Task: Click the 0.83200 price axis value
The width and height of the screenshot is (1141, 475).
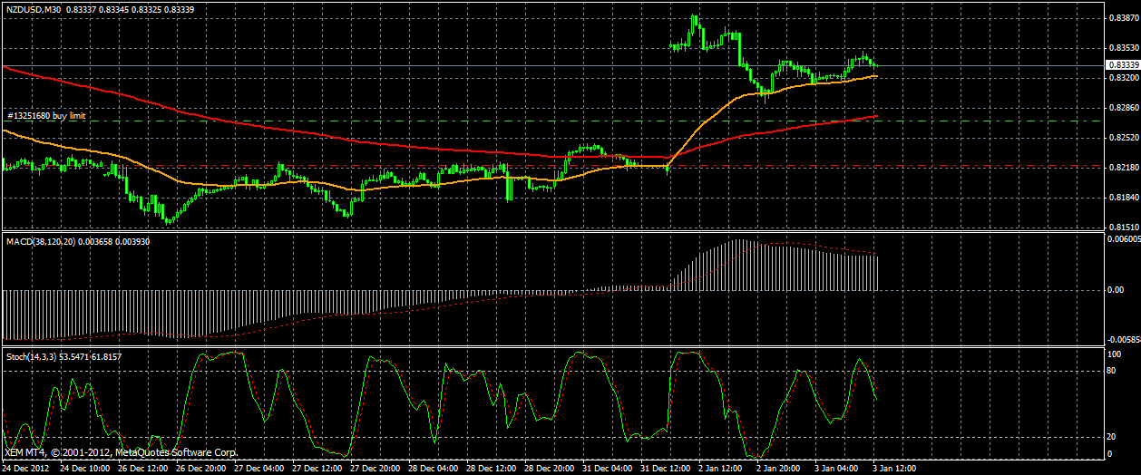Action: pos(1123,78)
